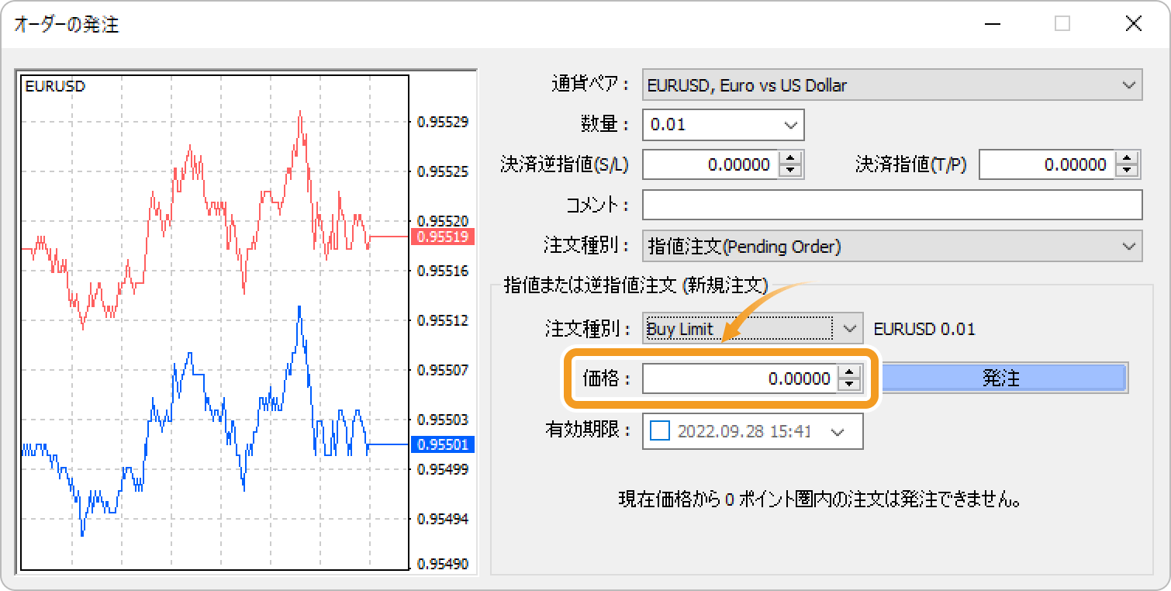Decrease the T/P value with down arrow
The width and height of the screenshot is (1171, 591).
pyautogui.click(x=1127, y=171)
